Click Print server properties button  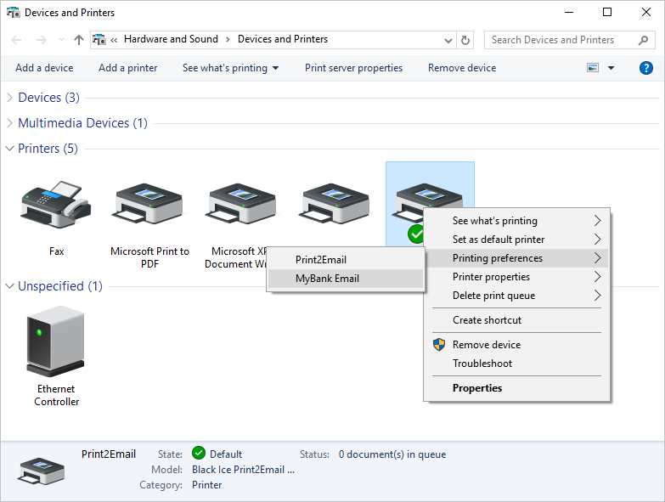click(353, 68)
